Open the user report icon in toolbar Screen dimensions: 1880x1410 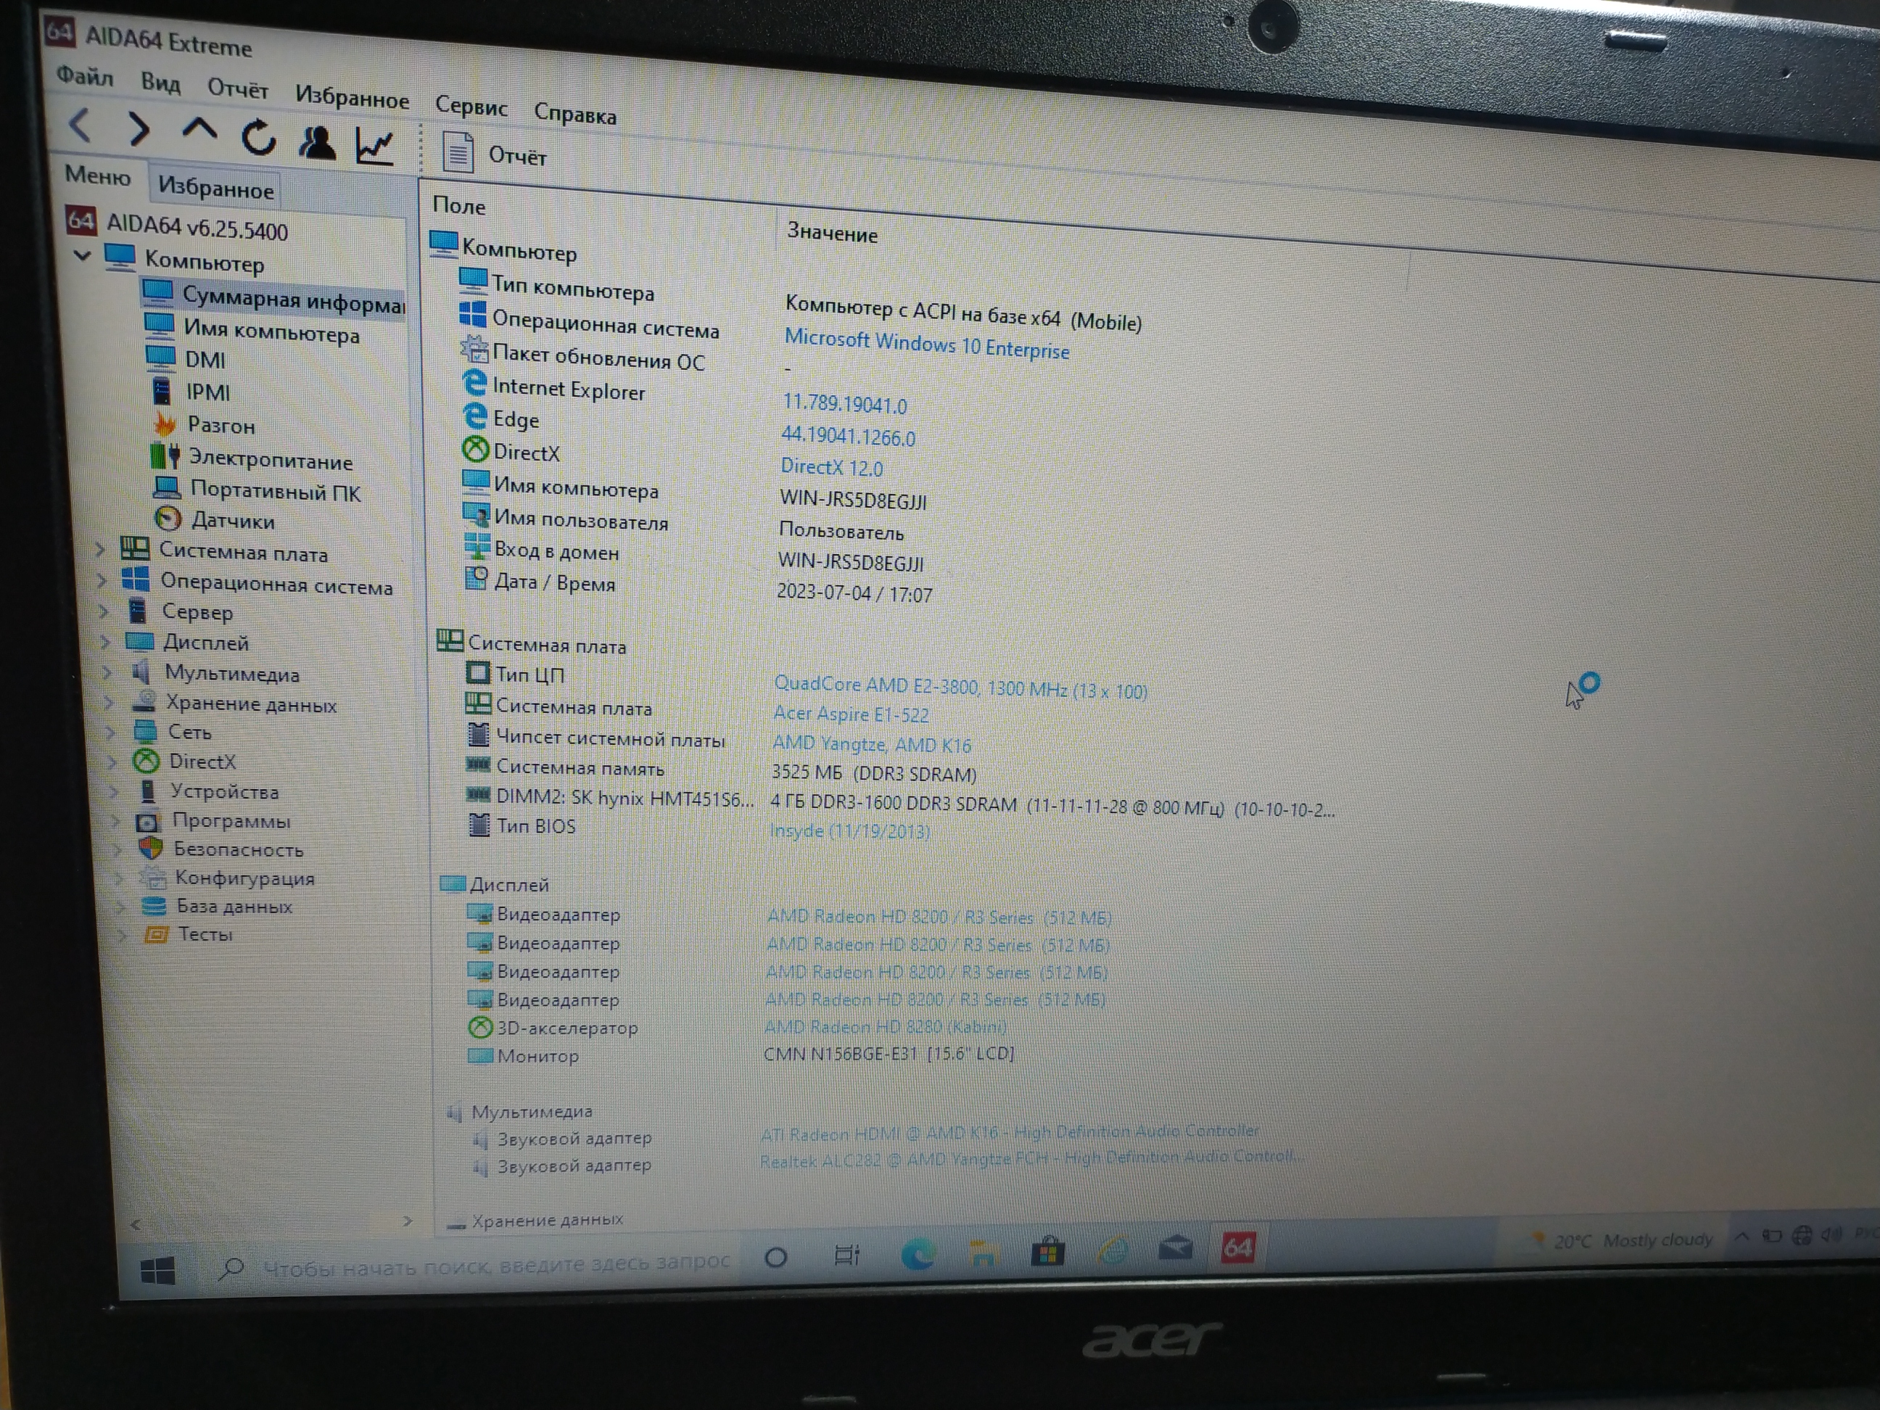click(317, 142)
